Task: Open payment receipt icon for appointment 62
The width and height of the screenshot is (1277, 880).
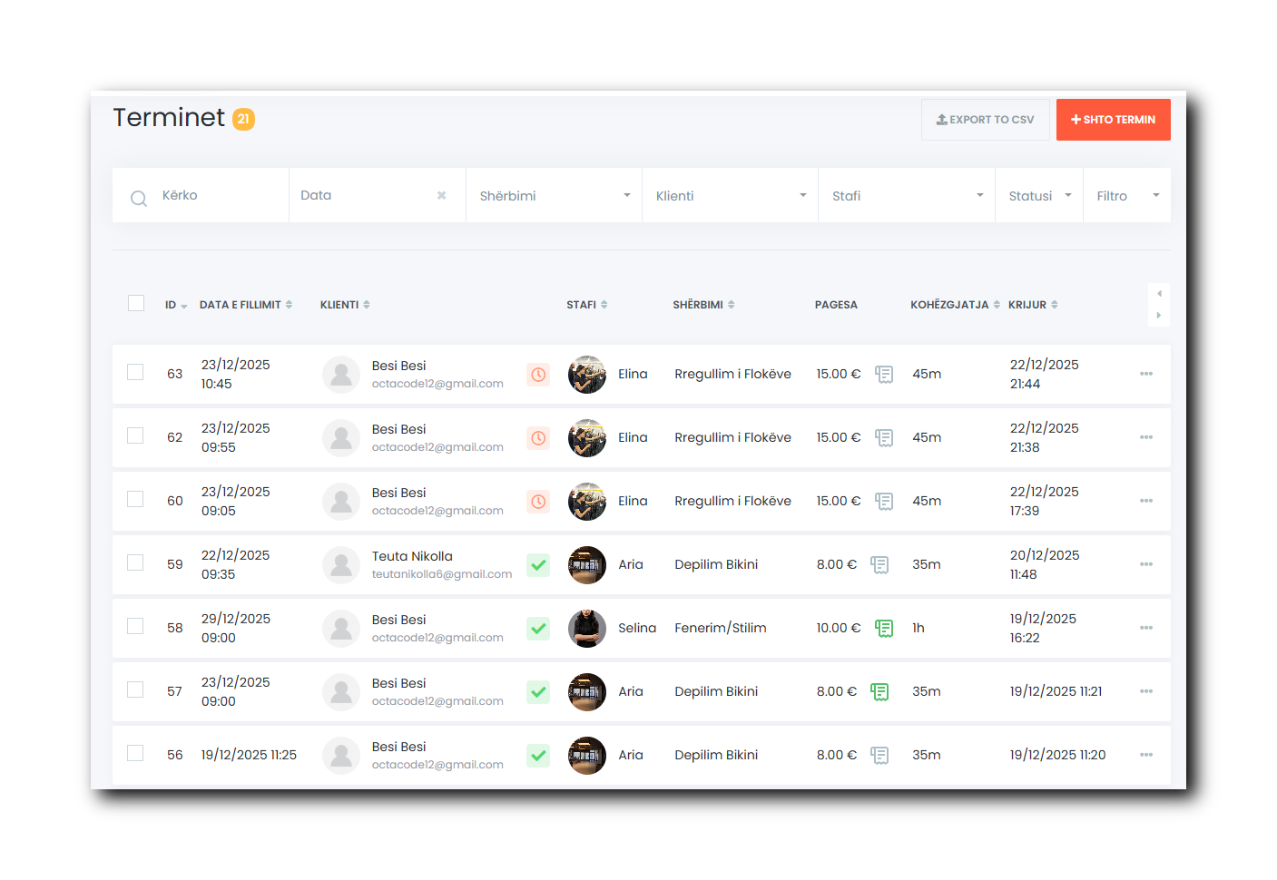Action: coord(884,437)
